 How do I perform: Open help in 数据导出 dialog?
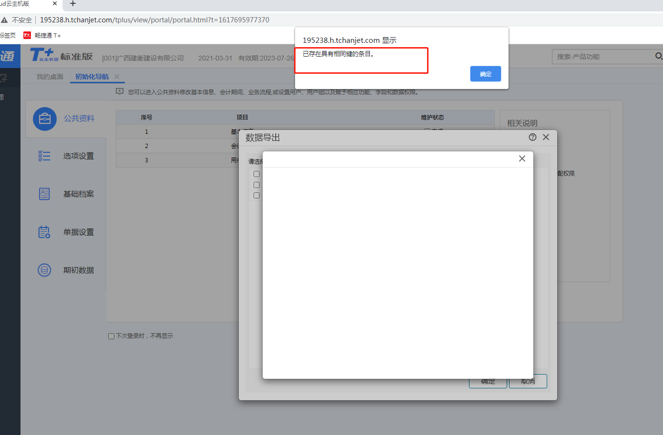coord(532,137)
